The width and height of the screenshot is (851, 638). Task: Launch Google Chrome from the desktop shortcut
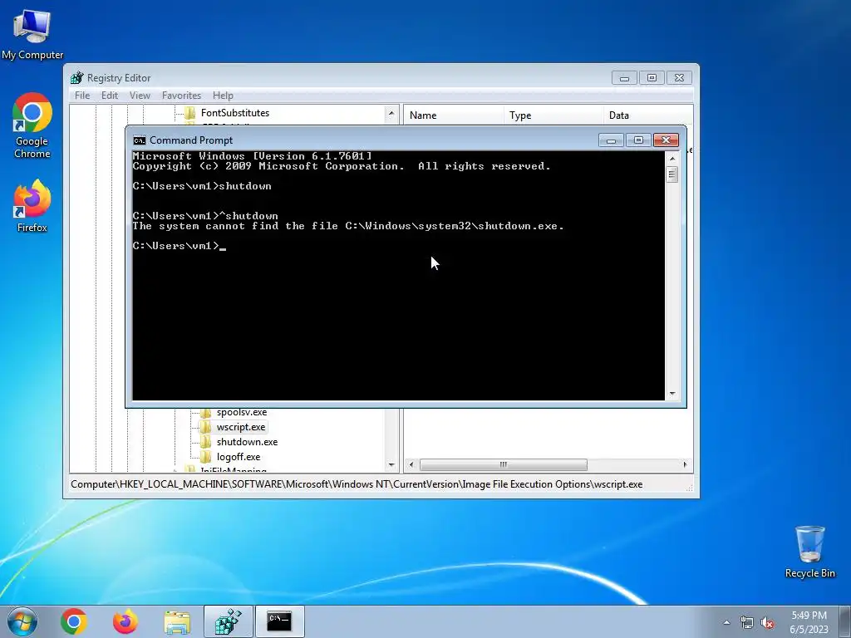click(x=32, y=125)
